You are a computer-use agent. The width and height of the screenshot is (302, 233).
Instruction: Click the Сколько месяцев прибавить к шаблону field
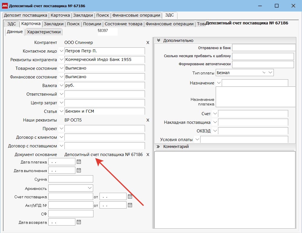[x=263, y=56]
